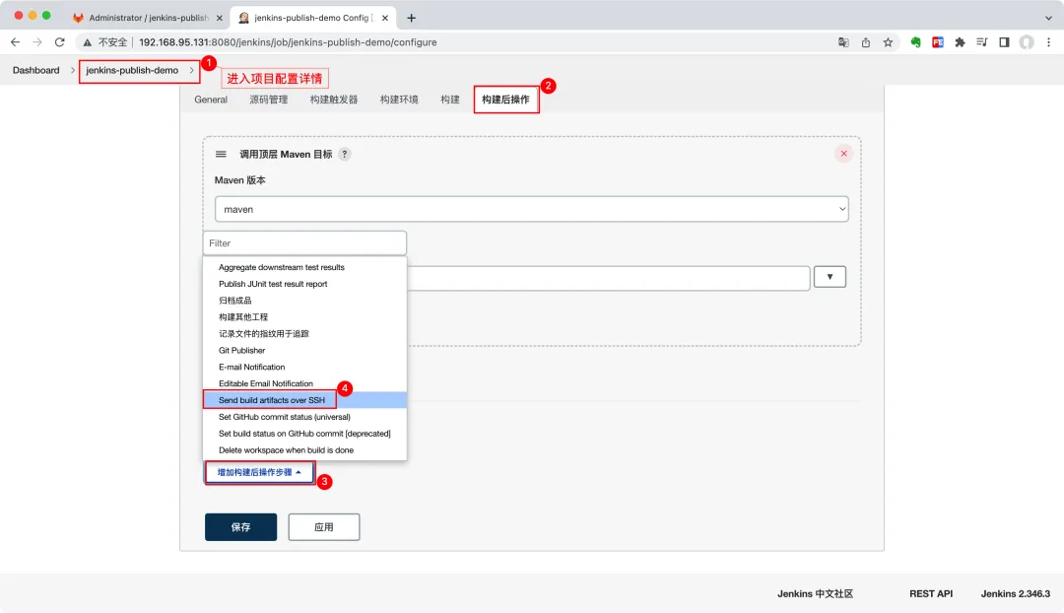Select Delete workspace when build is done
This screenshot has height=613, width=1064.
[x=304, y=450]
